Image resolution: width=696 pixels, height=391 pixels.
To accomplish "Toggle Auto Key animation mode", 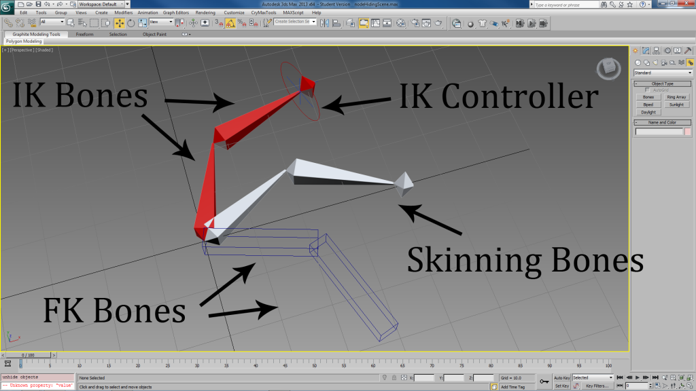I will point(561,377).
